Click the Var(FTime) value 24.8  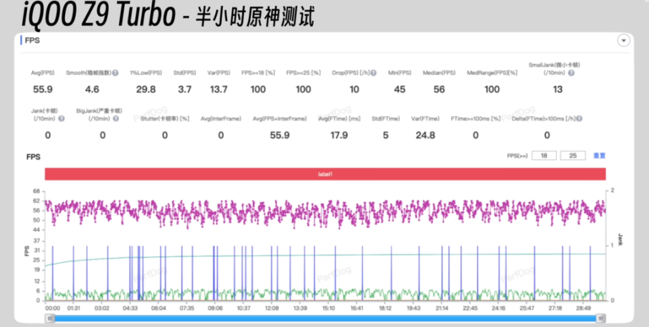pos(425,135)
